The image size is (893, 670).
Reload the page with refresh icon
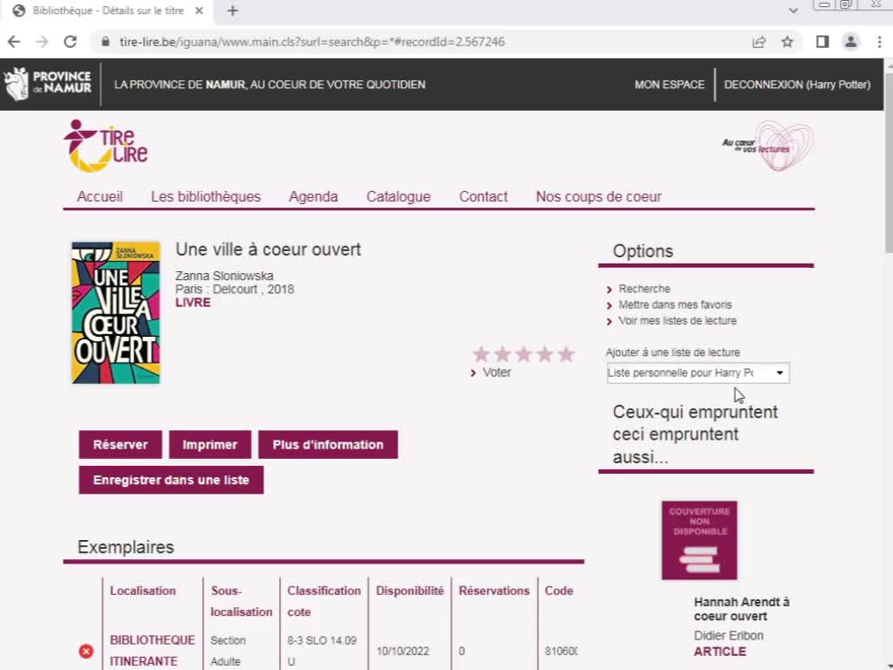(x=70, y=42)
